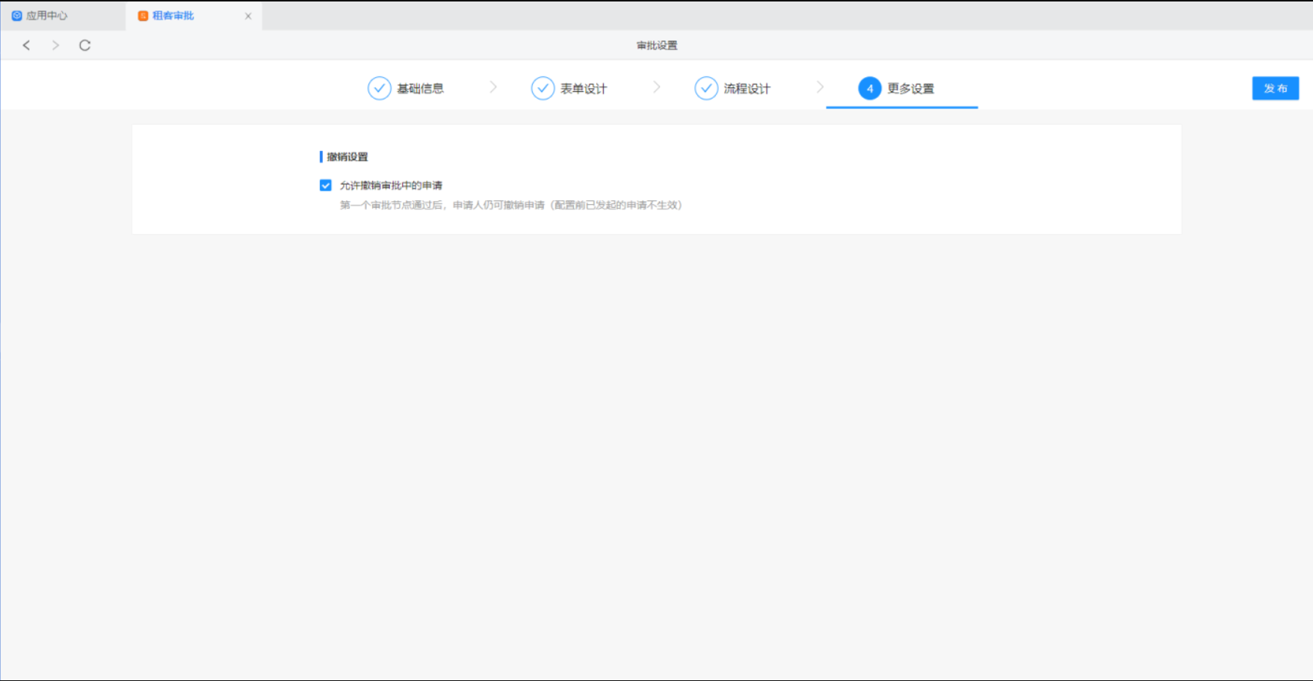Click the checkmark circle beside 基础信息
The image size is (1313, 681).
tap(380, 88)
